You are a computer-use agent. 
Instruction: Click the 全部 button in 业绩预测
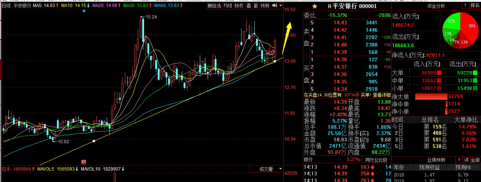click(x=475, y=160)
